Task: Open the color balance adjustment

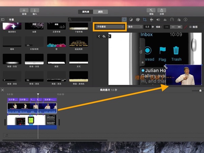Action: point(131,19)
